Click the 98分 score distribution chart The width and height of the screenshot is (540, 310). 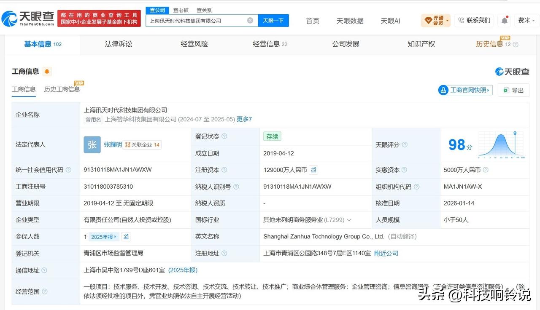coord(501,145)
